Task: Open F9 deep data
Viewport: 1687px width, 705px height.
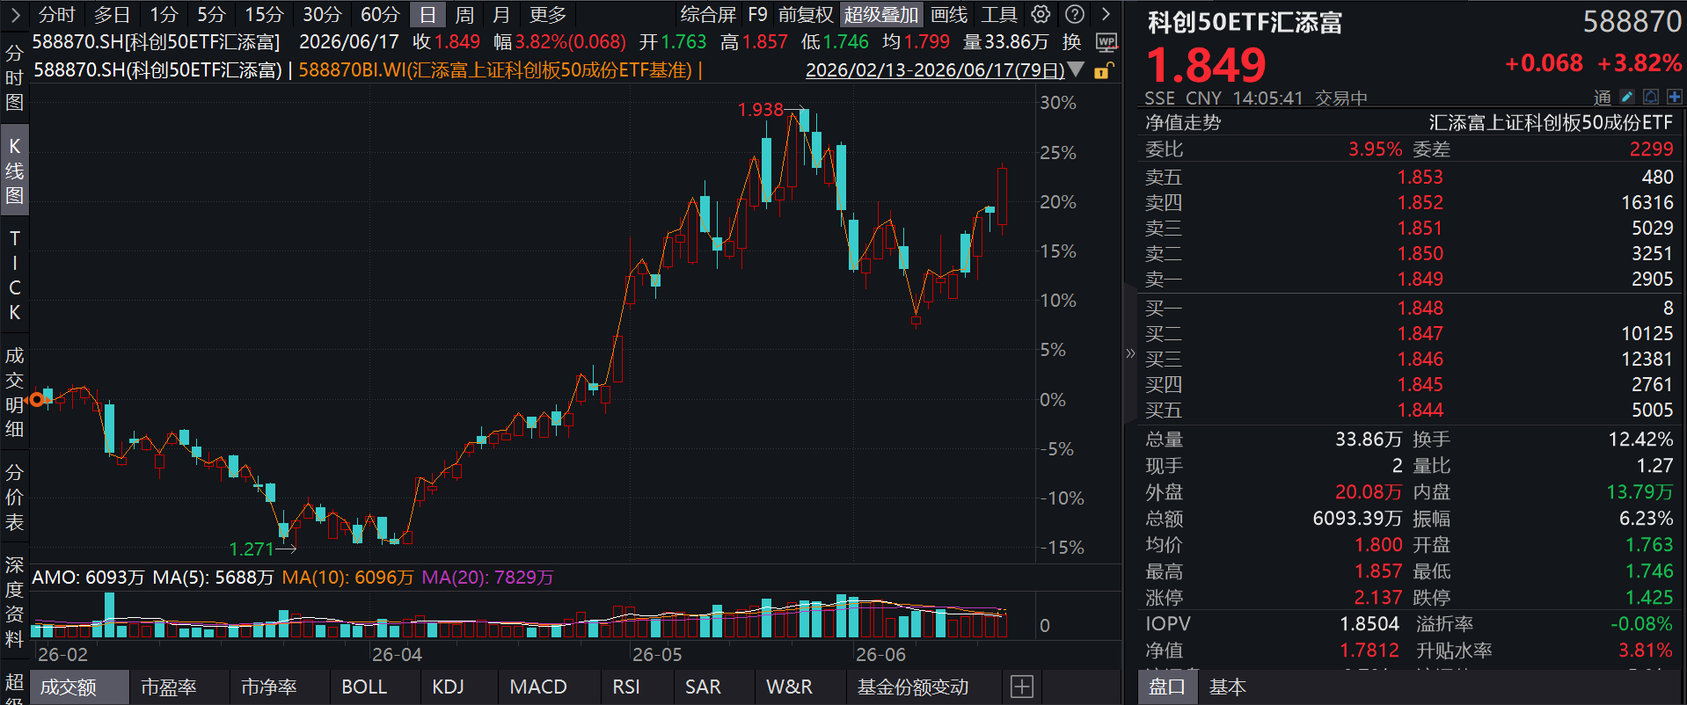Action: pos(757,15)
